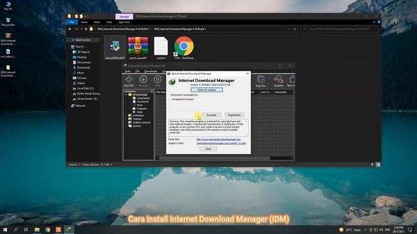Click Close button in About dialog
Image resolution: width=417 pixels, height=234 pixels.
coord(208,149)
